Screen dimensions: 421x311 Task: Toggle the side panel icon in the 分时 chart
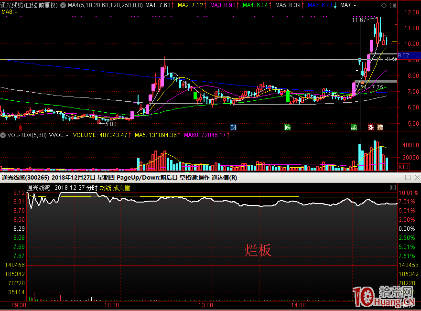pos(393,188)
